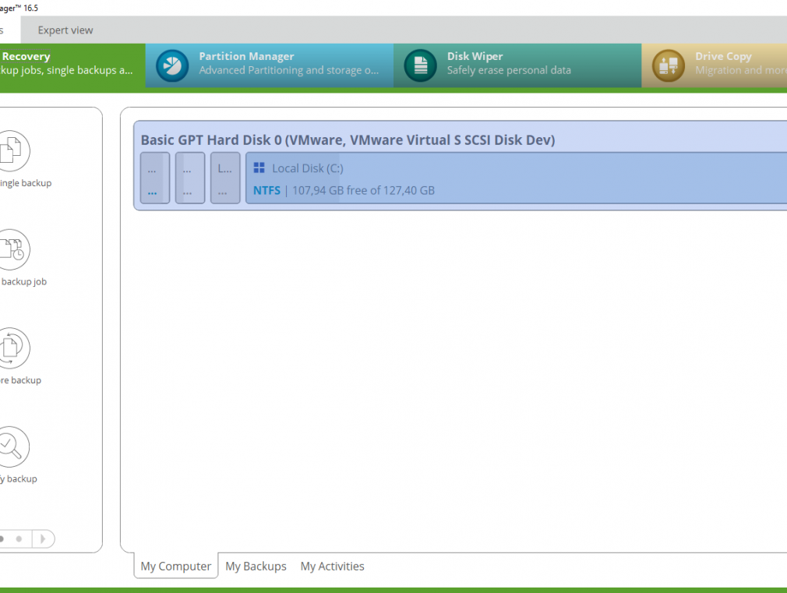This screenshot has height=593, width=787.
Task: Select the single backup icon
Action: tap(11, 150)
